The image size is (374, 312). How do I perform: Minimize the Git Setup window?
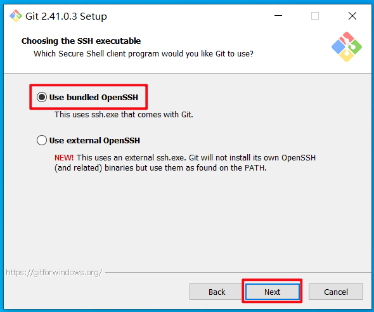pyautogui.click(x=278, y=16)
